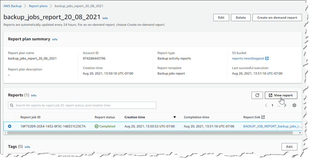Image resolution: width=312 pixels, height=161 pixels.
Task: Click the search magnifier icon
Action: 12,105
